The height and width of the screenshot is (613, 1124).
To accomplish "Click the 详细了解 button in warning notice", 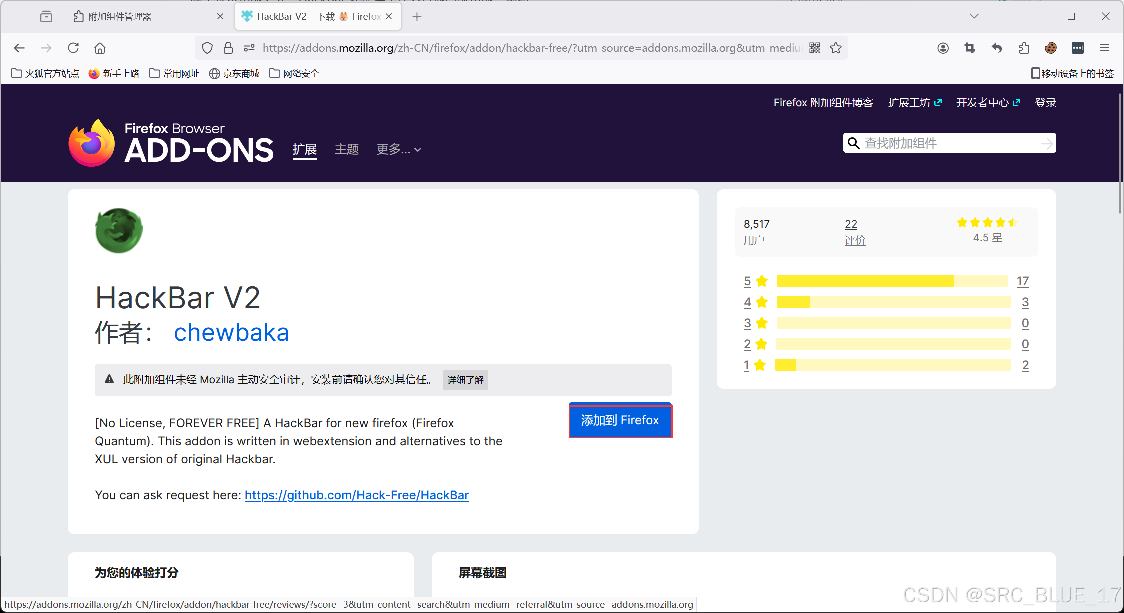I will (x=465, y=380).
